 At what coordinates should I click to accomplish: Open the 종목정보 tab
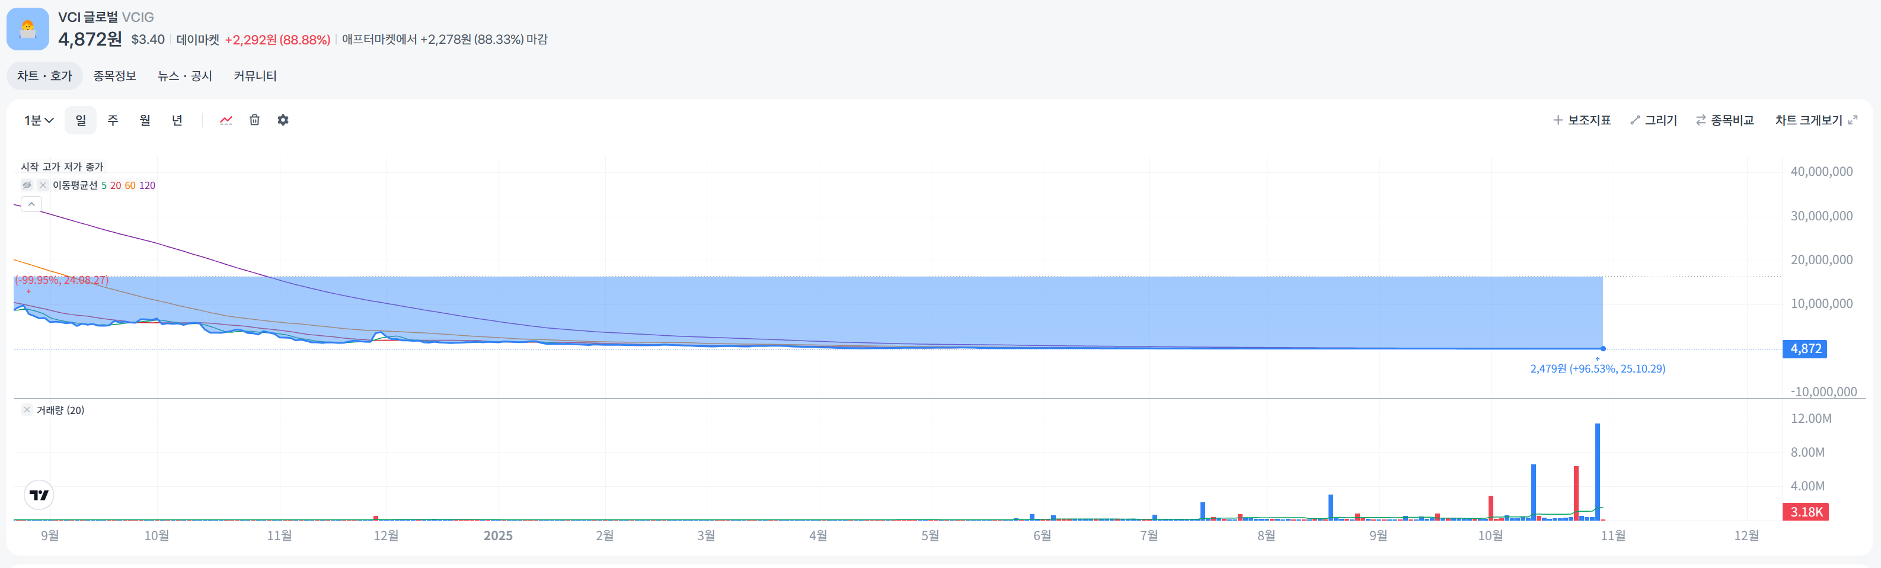coord(114,76)
